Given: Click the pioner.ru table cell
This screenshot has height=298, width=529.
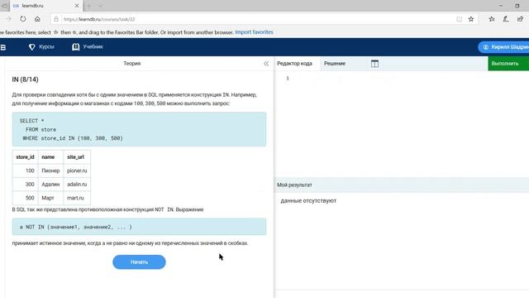Looking at the screenshot, I should pos(77,171).
